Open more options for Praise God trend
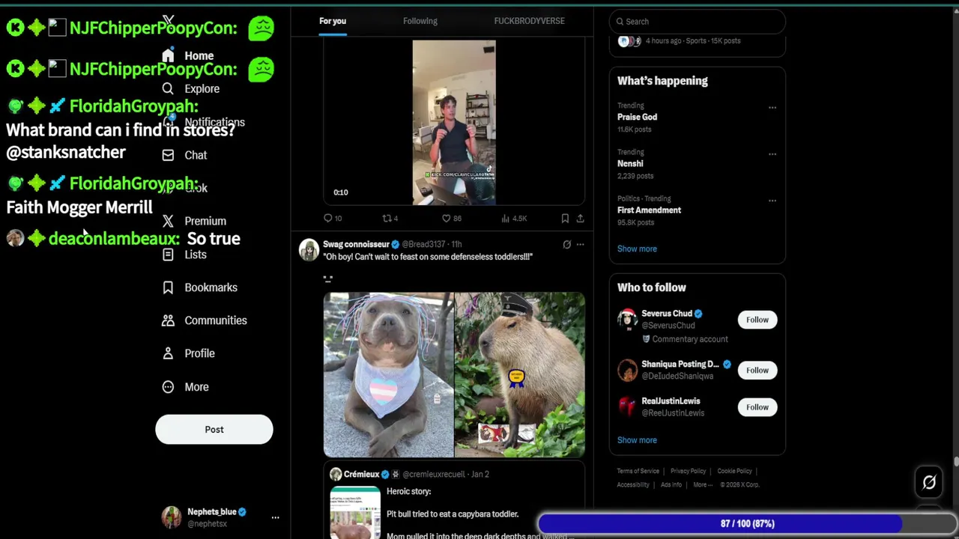This screenshot has height=539, width=959. point(772,107)
